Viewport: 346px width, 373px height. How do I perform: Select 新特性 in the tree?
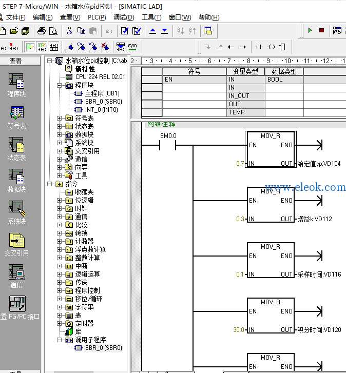85,69
